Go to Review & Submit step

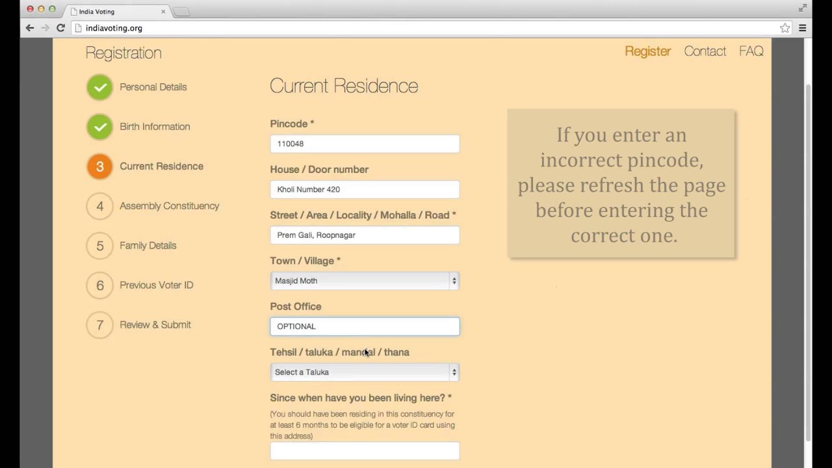click(155, 325)
